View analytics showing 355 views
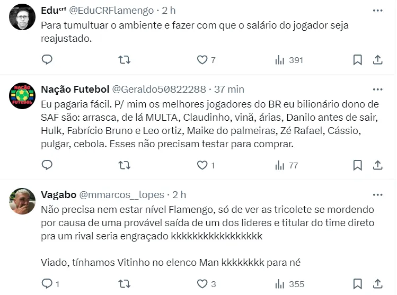Screen dimensions: 397x295 (288, 284)
